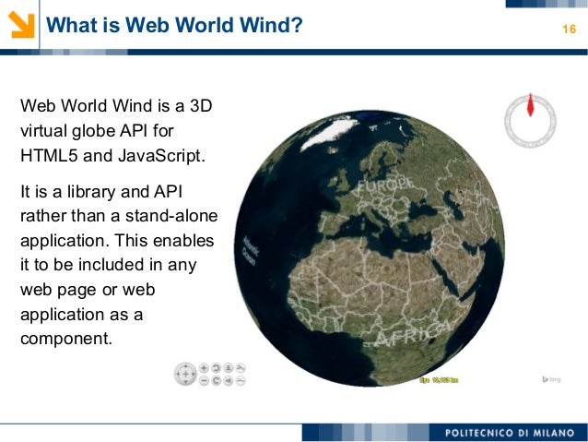Zoom in with the plus view control
This screenshot has width=588, height=442.
pos(204,368)
